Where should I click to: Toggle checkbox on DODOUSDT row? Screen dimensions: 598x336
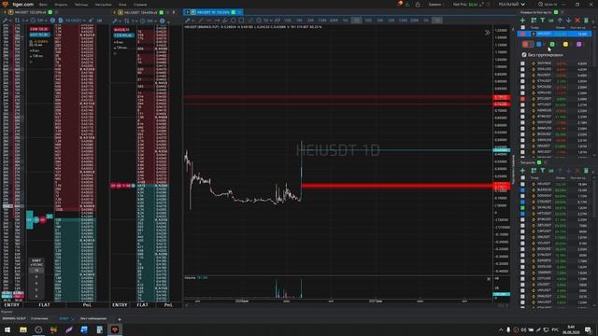(522, 196)
